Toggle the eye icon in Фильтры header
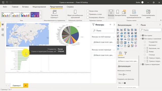162x91 pixels. 110,25
